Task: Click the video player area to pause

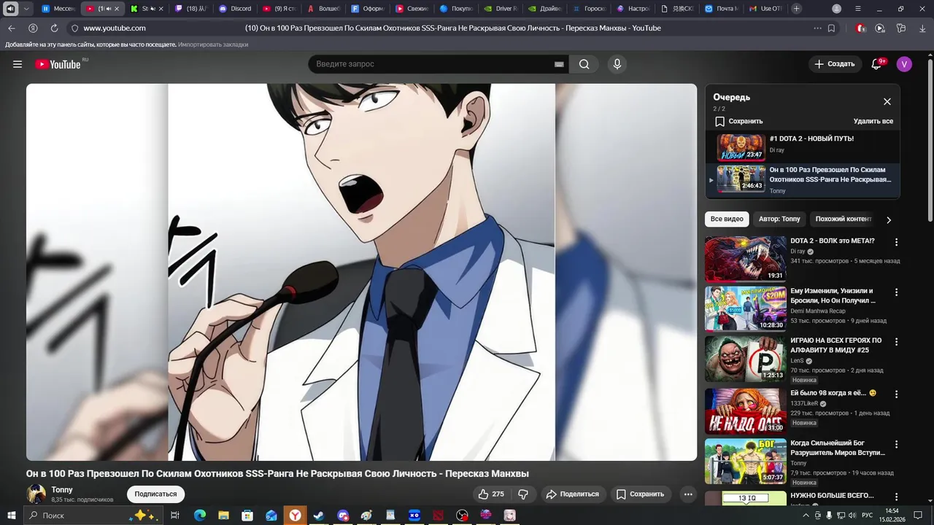Action: click(x=361, y=271)
